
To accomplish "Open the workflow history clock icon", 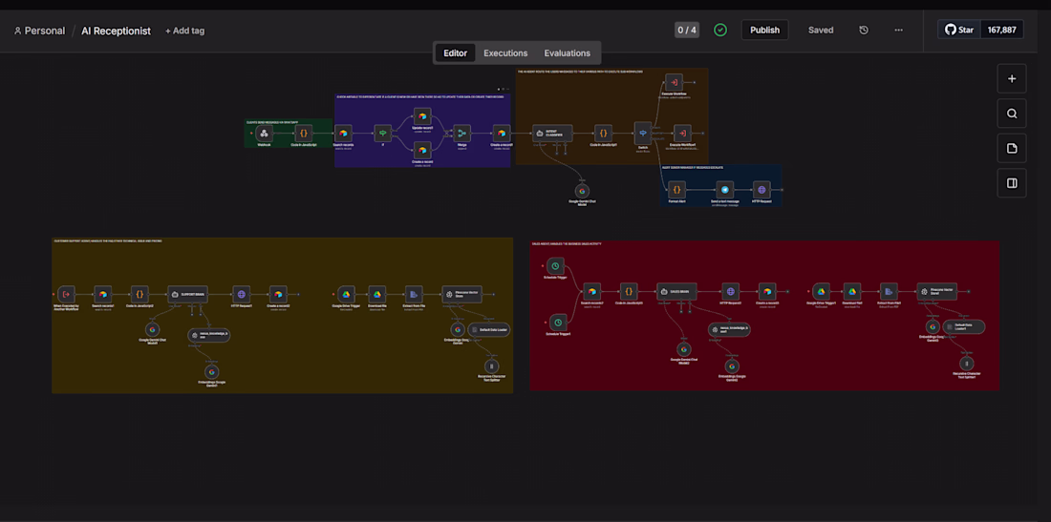I will [x=864, y=31].
